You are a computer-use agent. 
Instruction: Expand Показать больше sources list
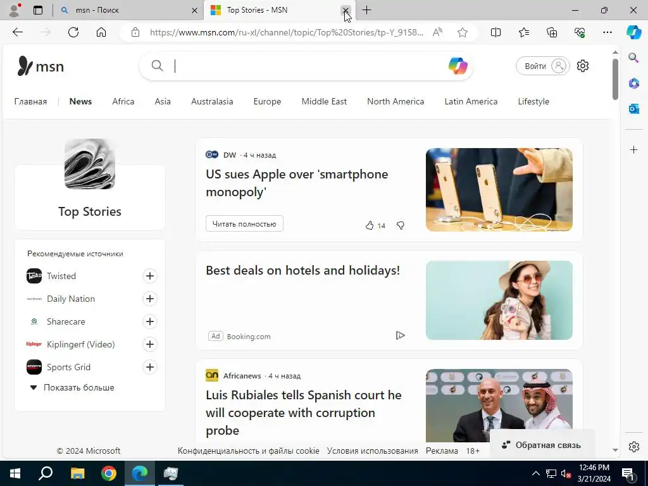(x=72, y=387)
